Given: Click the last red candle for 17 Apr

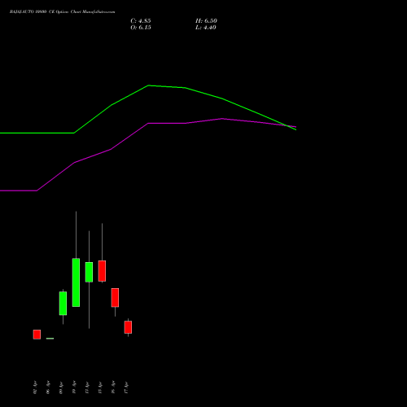Looking at the screenshot, I should (128, 327).
